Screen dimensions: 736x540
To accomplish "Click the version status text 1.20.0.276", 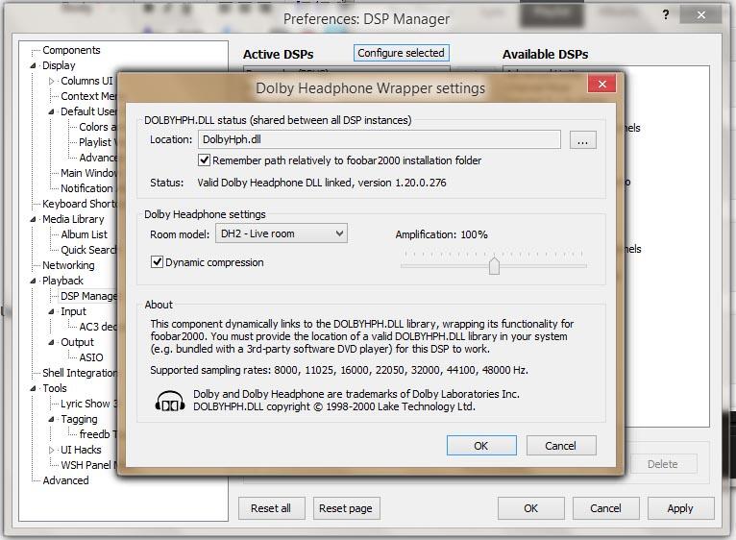I will (421, 183).
